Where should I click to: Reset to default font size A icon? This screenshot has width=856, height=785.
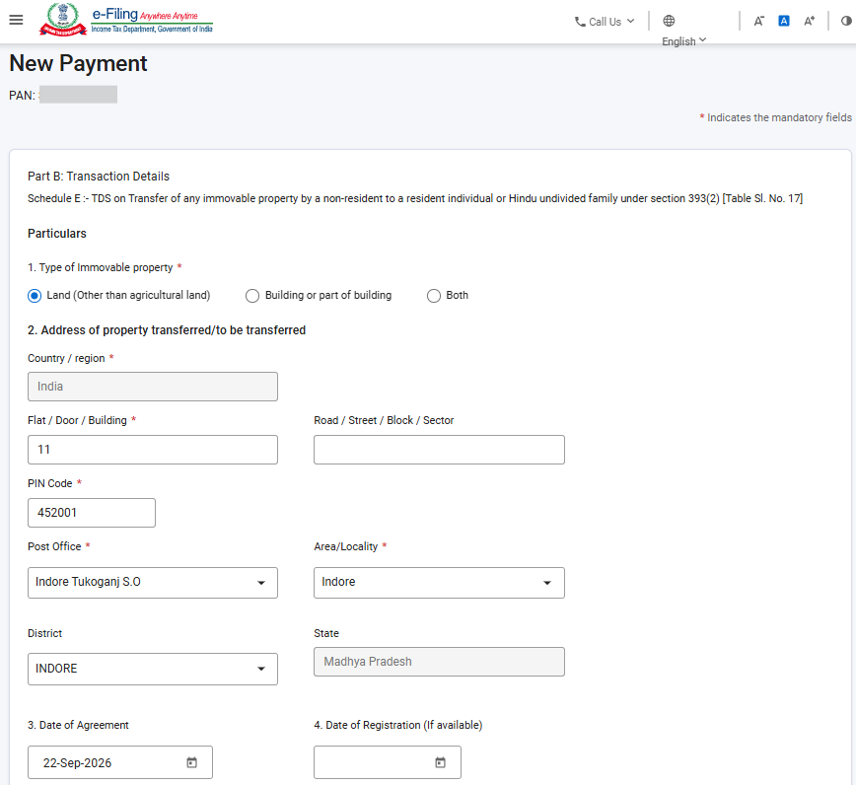(784, 22)
